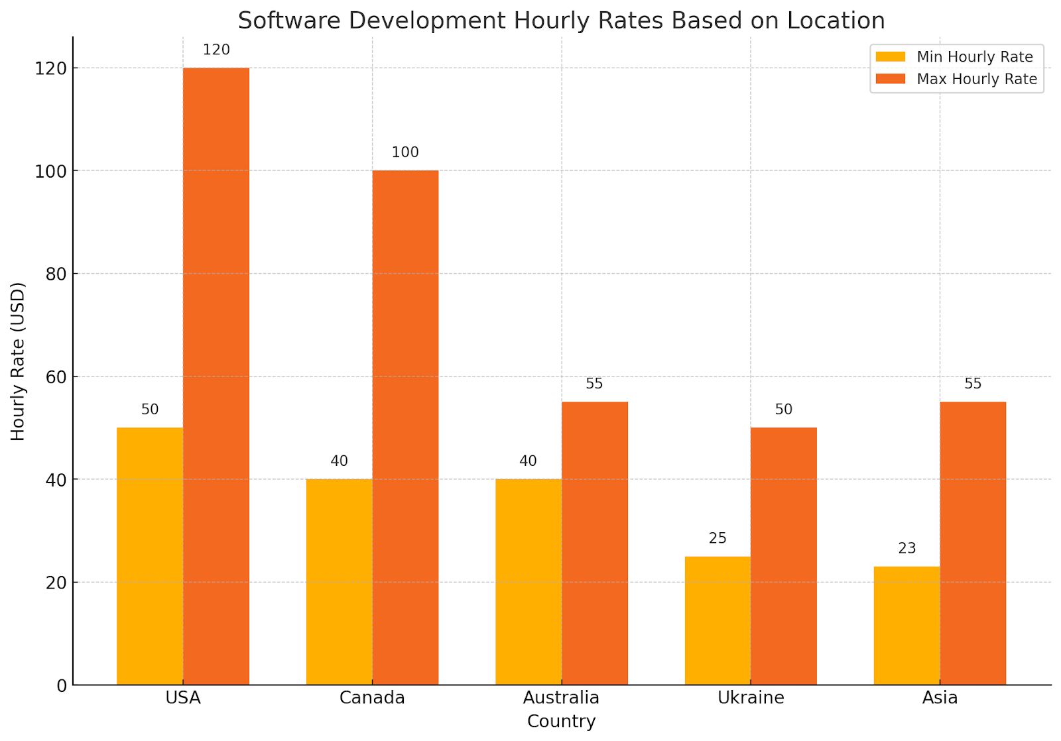Click Australia's min rate bar
This screenshot has width=1061, height=741.
click(529, 582)
